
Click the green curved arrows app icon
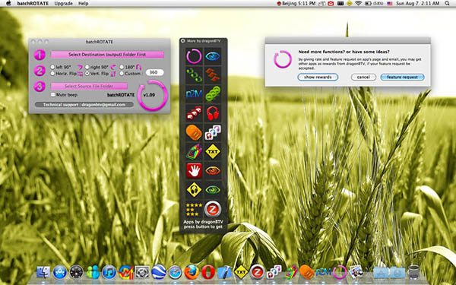click(194, 75)
